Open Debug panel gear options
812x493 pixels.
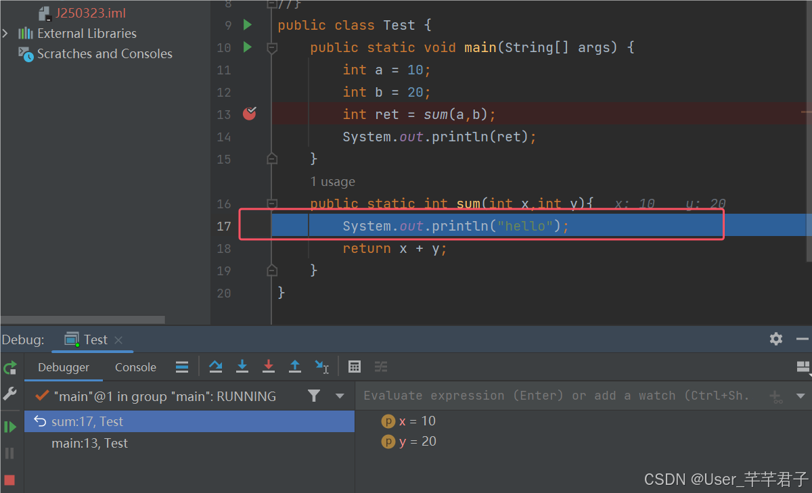tap(776, 339)
